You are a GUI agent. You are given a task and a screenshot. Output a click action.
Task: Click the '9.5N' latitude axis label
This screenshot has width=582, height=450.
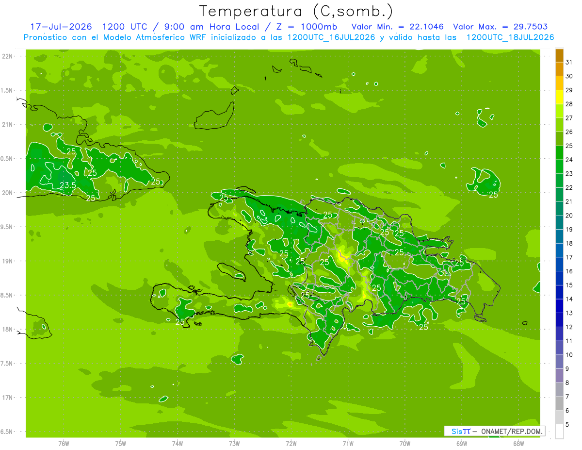point(7,227)
